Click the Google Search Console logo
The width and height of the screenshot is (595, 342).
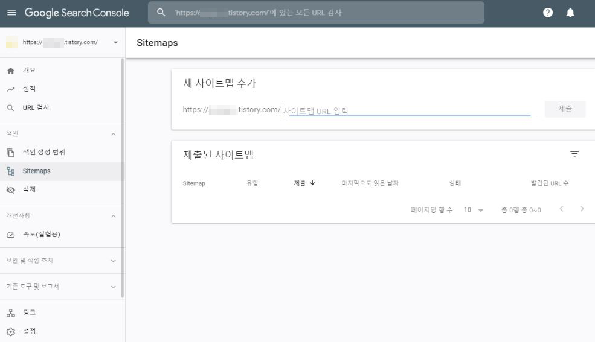(x=77, y=13)
